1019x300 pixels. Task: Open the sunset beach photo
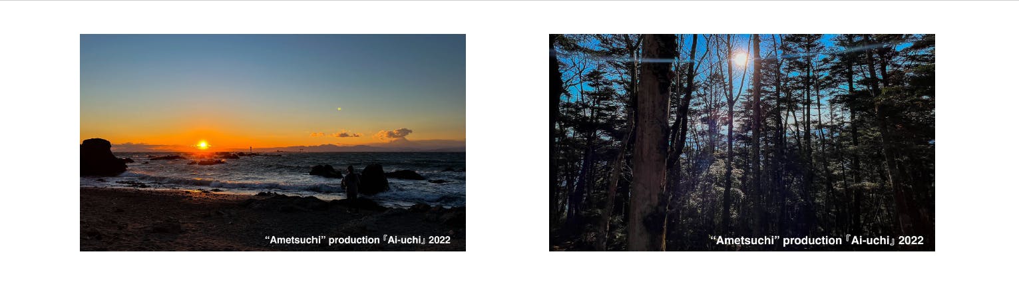pyautogui.click(x=273, y=142)
